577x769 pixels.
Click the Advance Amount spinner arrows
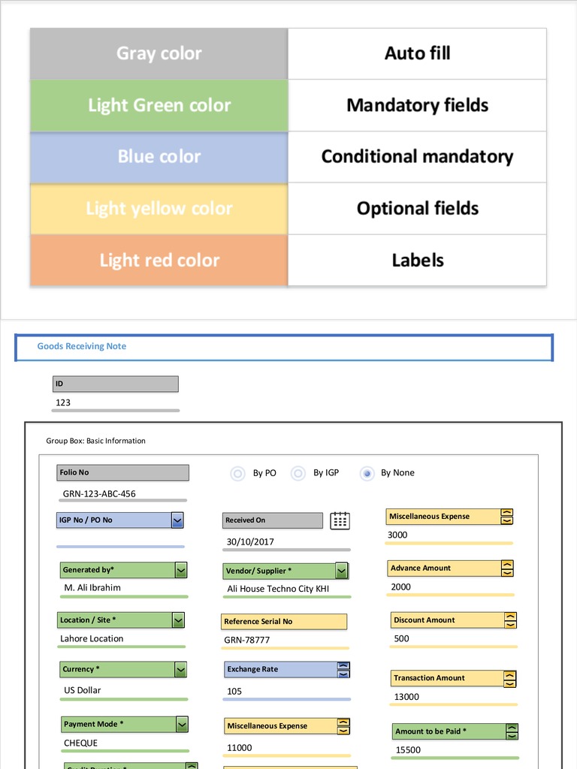tap(507, 568)
